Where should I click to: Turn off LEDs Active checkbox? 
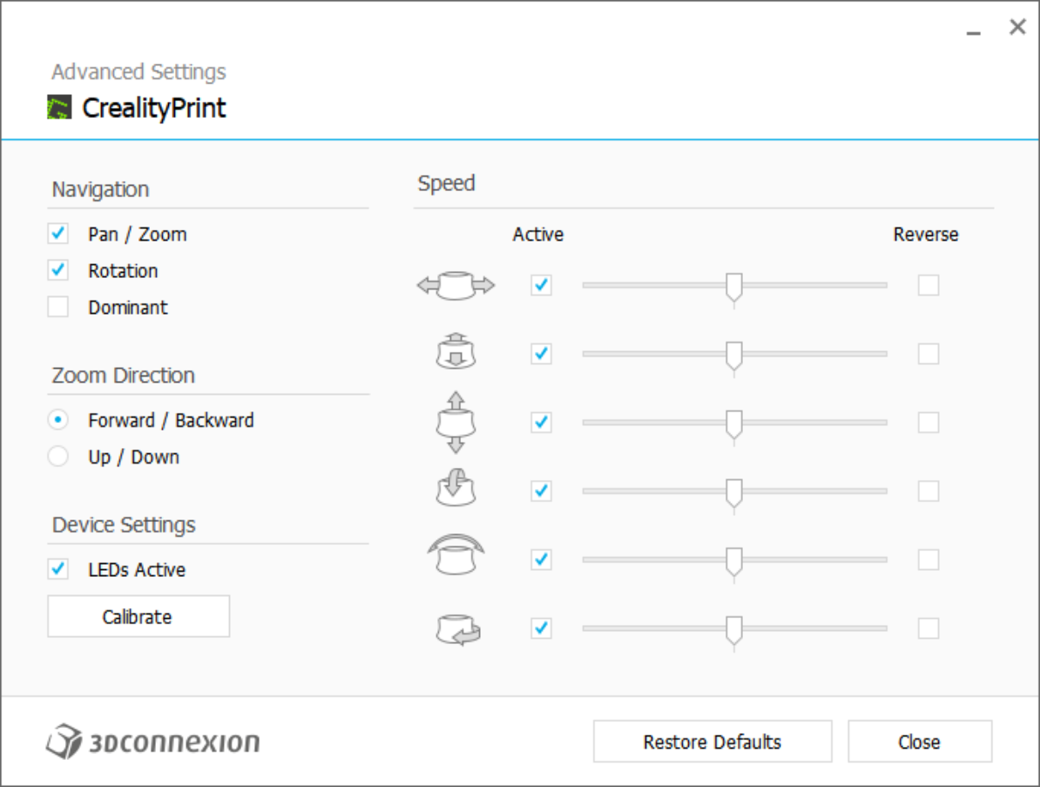(58, 570)
